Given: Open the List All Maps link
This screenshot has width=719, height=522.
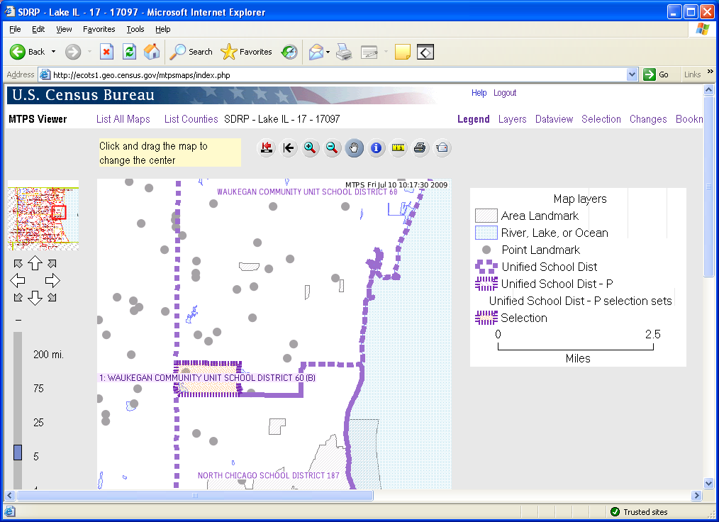Looking at the screenshot, I should [x=123, y=119].
